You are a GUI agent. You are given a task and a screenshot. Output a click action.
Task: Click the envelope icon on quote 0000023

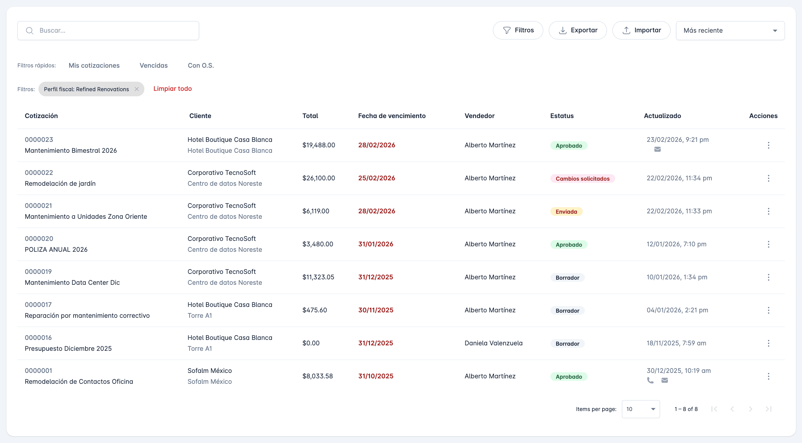click(657, 149)
